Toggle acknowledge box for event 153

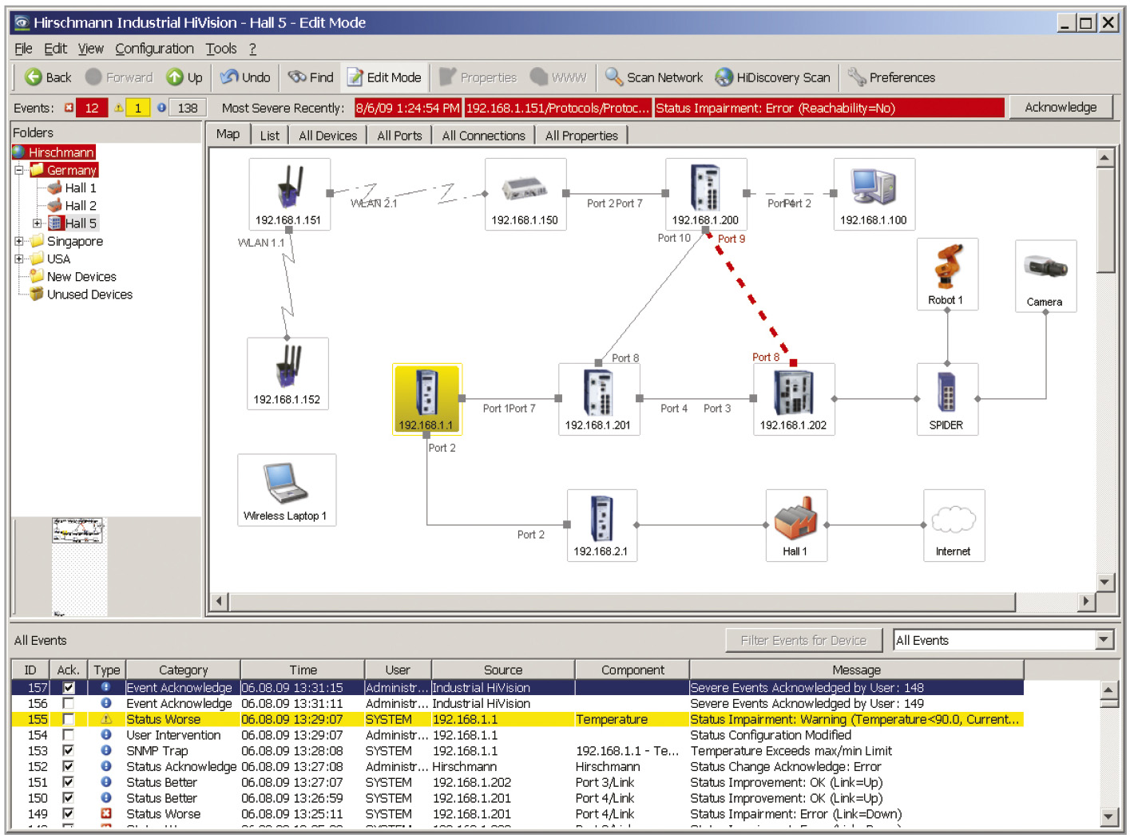(69, 751)
